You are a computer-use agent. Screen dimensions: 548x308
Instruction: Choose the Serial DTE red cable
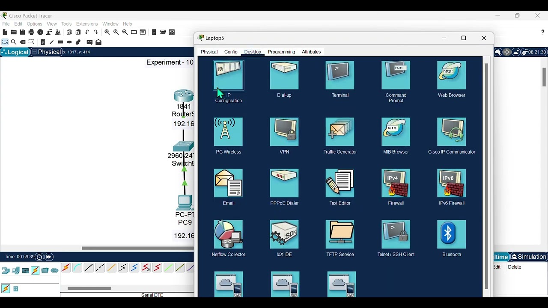click(157, 268)
